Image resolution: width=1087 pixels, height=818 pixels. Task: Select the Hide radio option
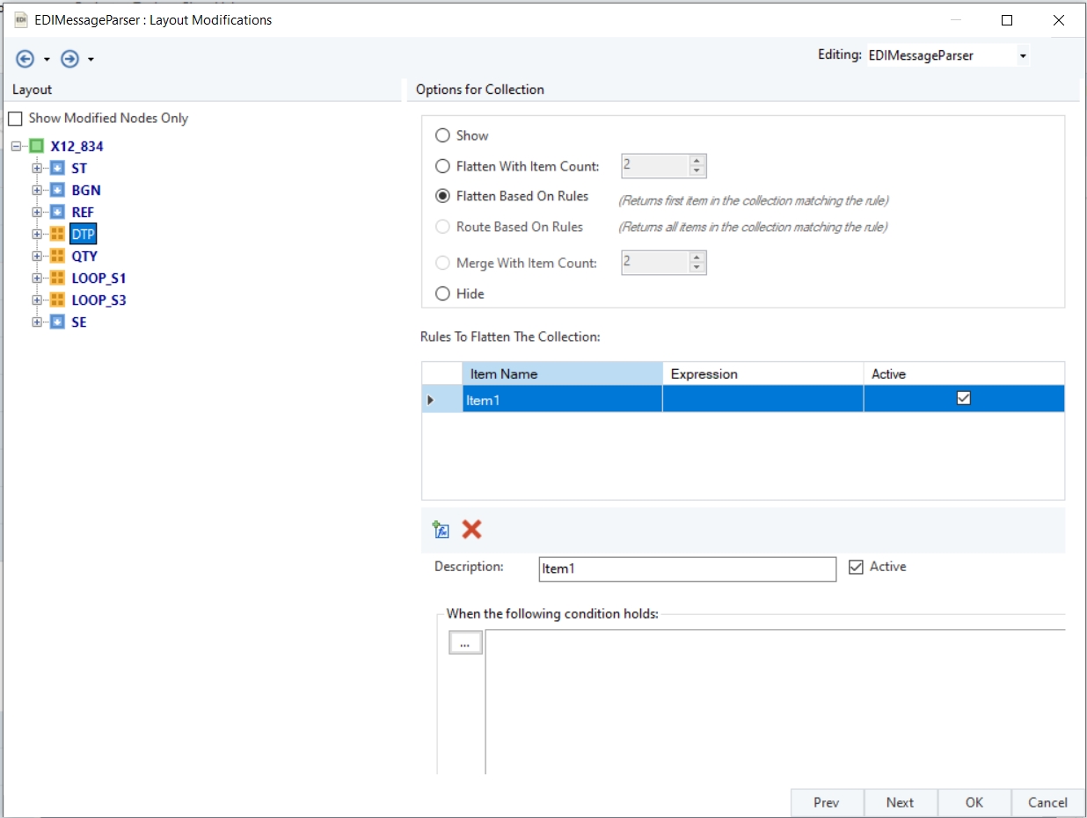coord(443,293)
